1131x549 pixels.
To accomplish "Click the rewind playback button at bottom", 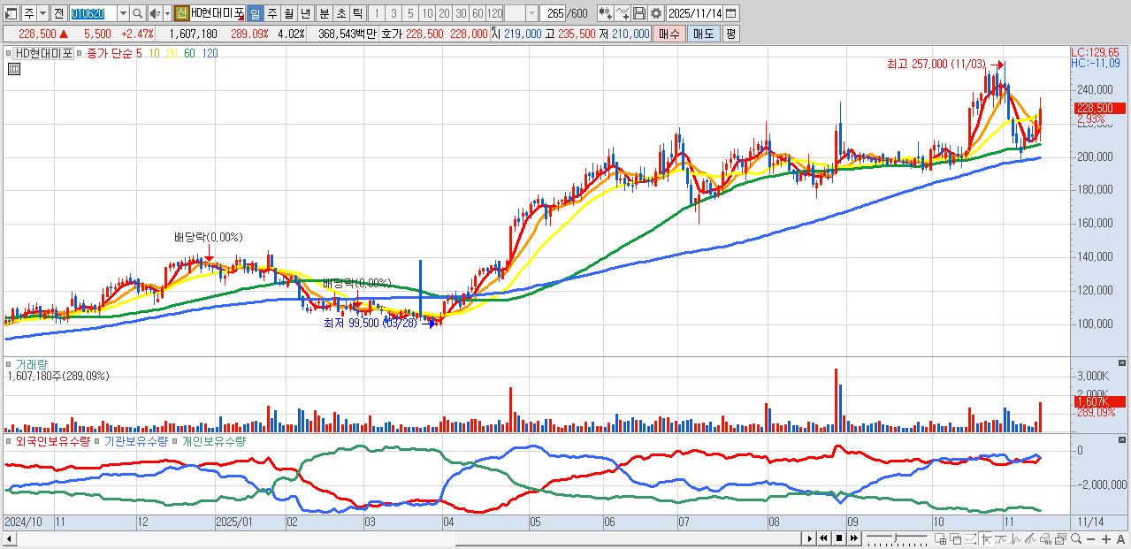I will click(823, 538).
